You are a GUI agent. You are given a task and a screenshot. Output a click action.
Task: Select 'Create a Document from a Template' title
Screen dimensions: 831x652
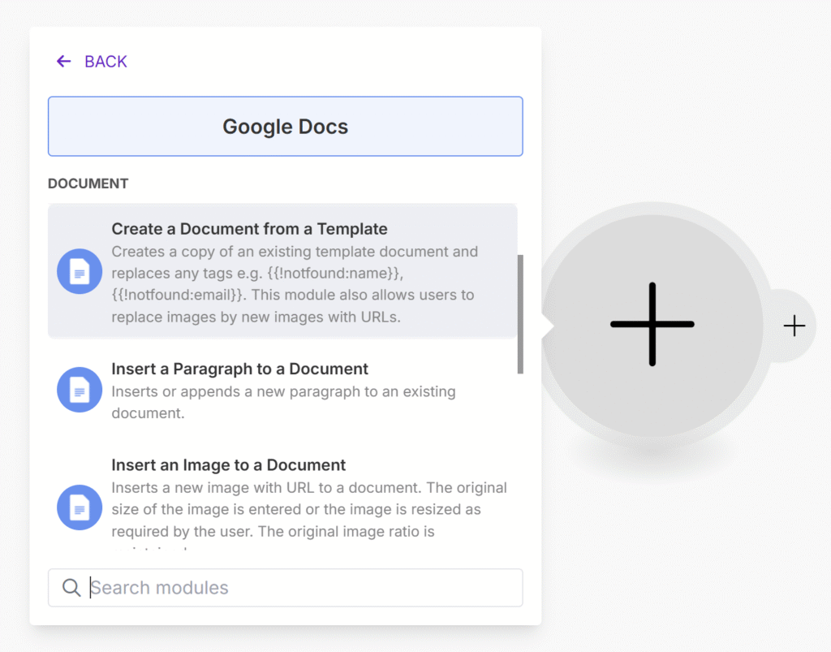coord(249,229)
